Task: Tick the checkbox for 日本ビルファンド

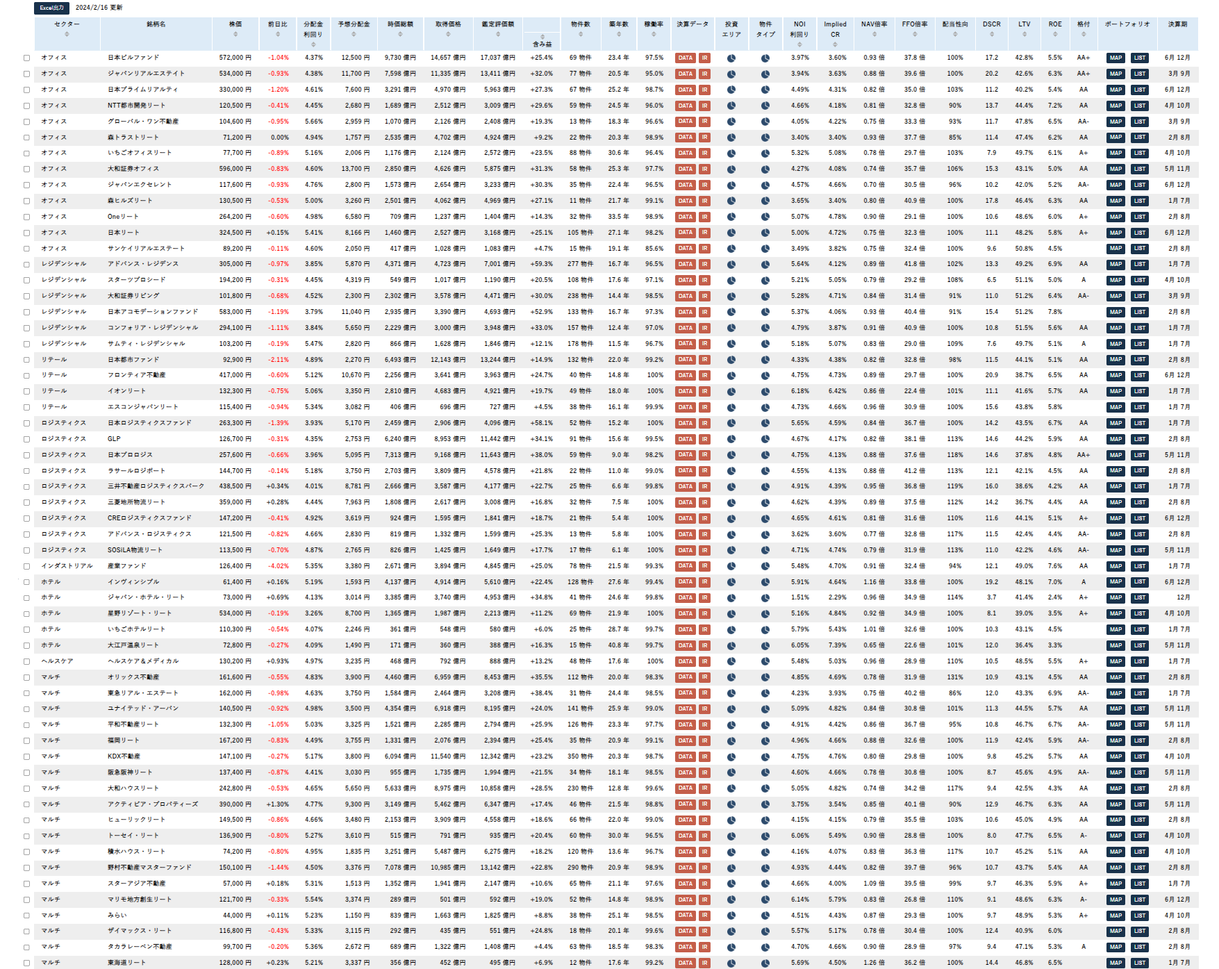Action: [26, 58]
